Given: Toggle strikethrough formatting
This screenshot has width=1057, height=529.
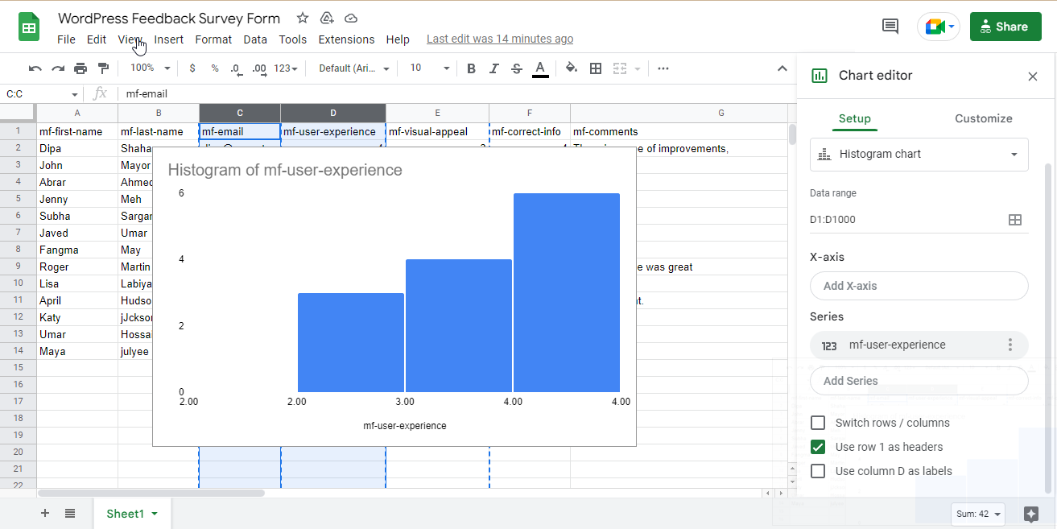Looking at the screenshot, I should (x=517, y=68).
